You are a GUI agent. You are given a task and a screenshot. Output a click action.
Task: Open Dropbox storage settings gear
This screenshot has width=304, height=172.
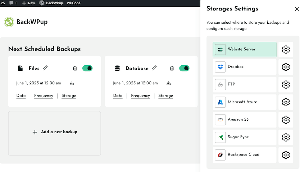coord(286,67)
